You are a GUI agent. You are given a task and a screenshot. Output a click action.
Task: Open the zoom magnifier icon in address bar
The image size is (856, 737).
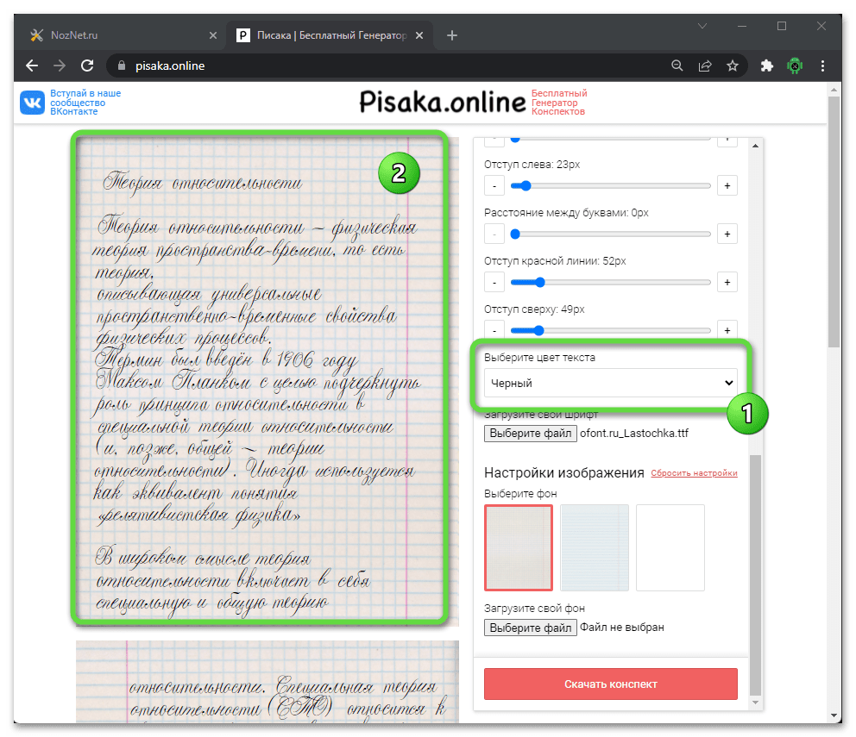[677, 66]
